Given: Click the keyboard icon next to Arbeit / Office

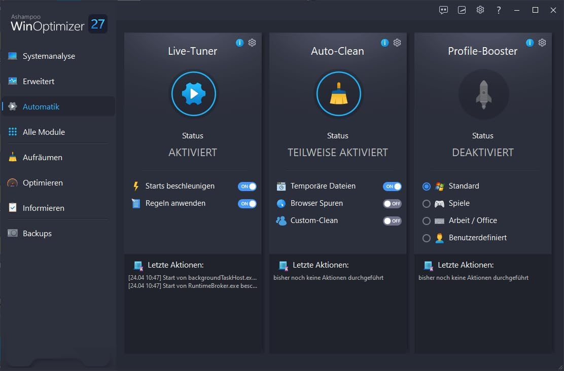Looking at the screenshot, I should (439, 221).
